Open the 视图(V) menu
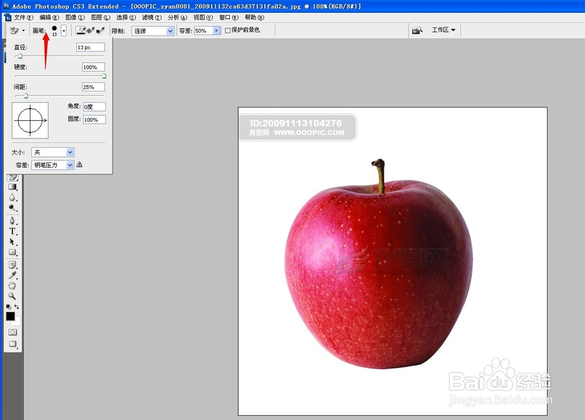 pyautogui.click(x=204, y=18)
